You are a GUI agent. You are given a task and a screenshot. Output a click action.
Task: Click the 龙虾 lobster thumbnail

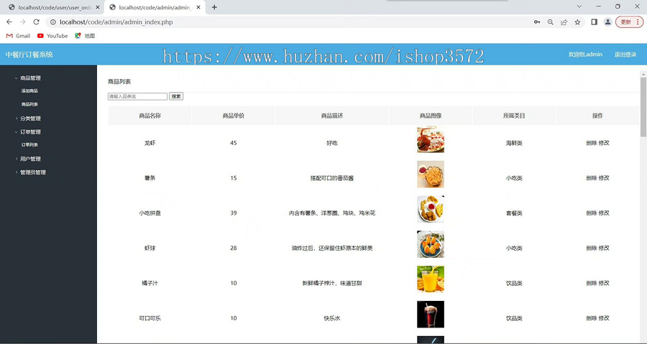click(x=431, y=139)
